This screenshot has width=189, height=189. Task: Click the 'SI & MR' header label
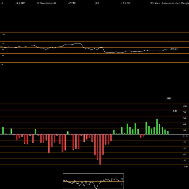point(20,3)
